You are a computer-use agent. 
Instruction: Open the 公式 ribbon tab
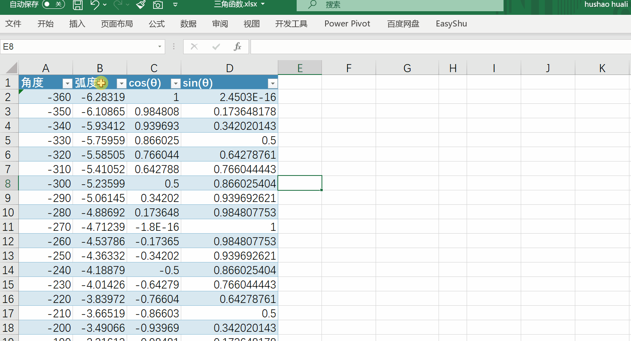[157, 24]
